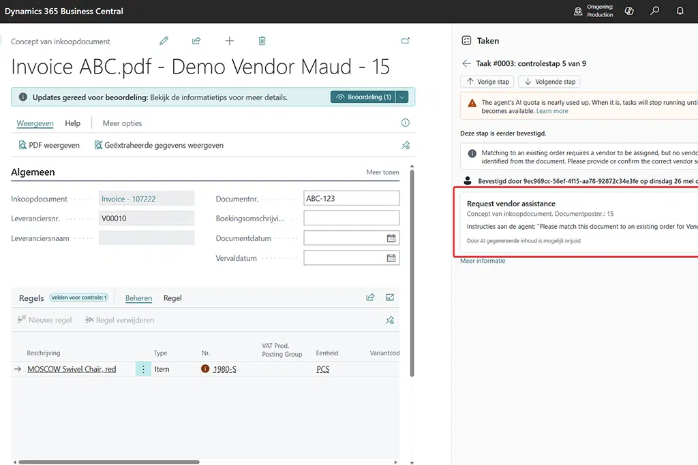Click the Boekingsomschrijving input field
Viewport: 698px width, 465px height.
(351, 218)
